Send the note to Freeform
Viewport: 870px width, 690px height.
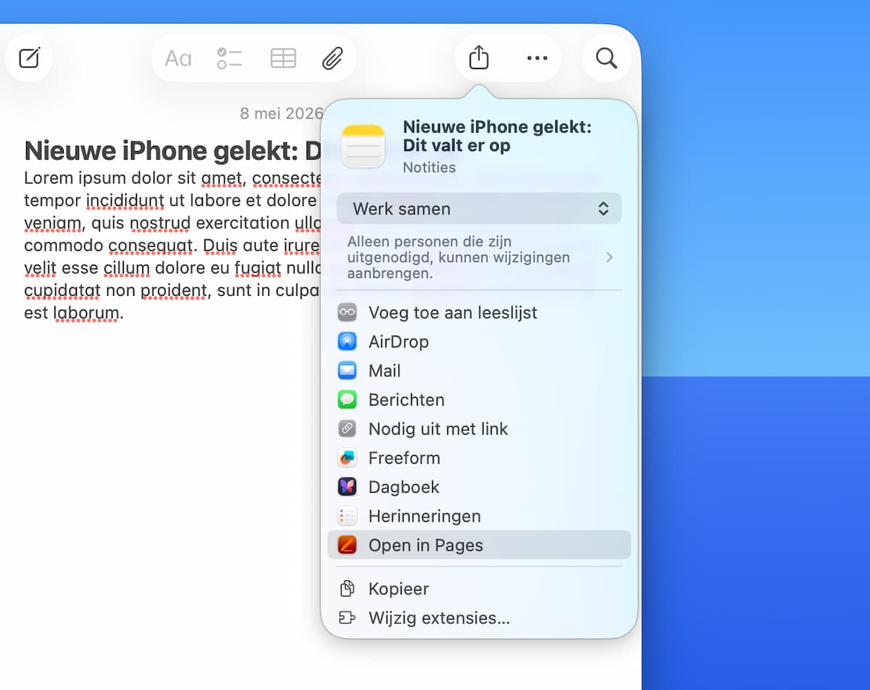478,458
